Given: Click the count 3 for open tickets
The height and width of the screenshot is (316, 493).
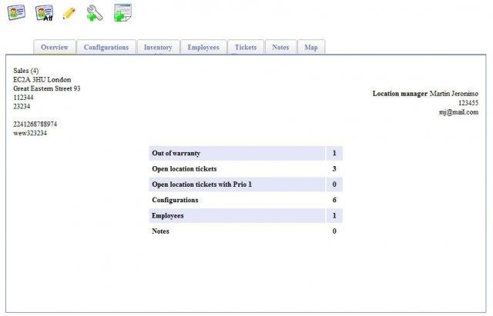Looking at the screenshot, I should click(x=334, y=169).
